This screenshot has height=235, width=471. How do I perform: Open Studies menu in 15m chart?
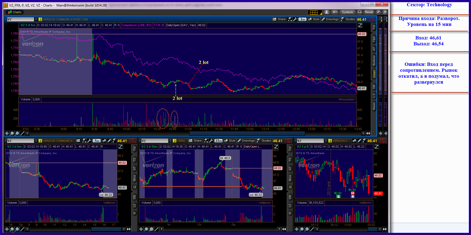(x=264, y=141)
